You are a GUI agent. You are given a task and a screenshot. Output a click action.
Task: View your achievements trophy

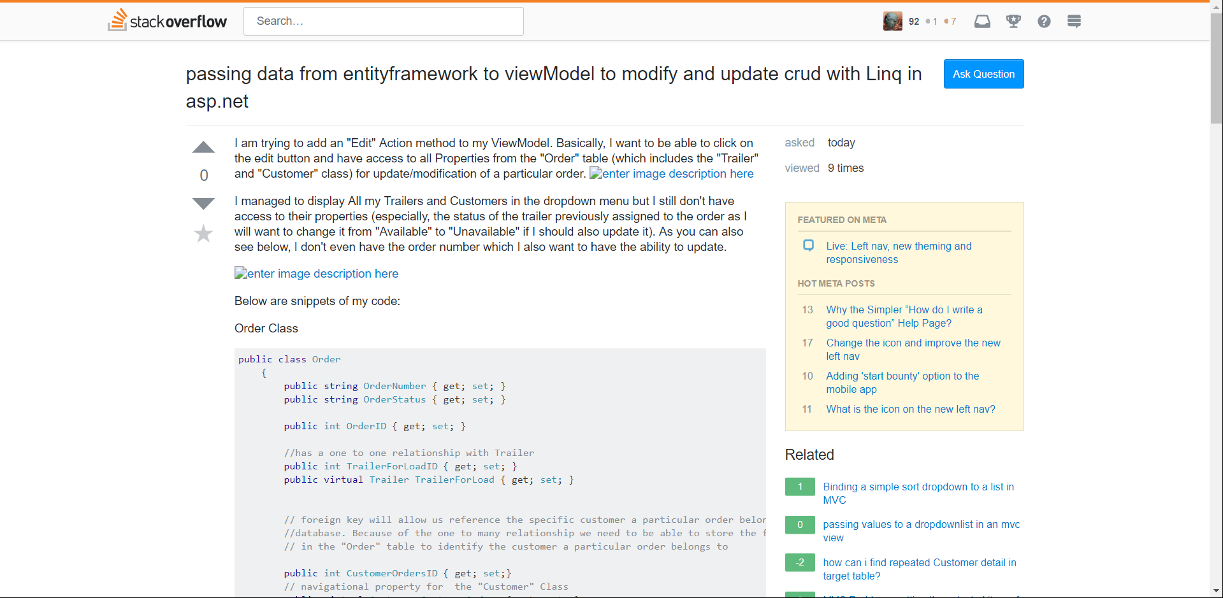pos(1013,21)
